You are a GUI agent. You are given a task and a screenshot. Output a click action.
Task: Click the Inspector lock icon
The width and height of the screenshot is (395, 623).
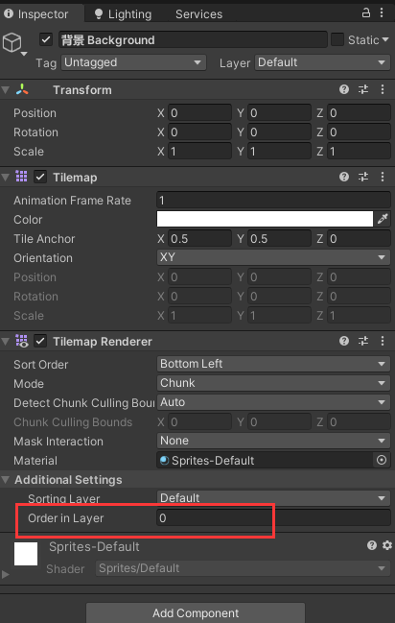(x=365, y=12)
